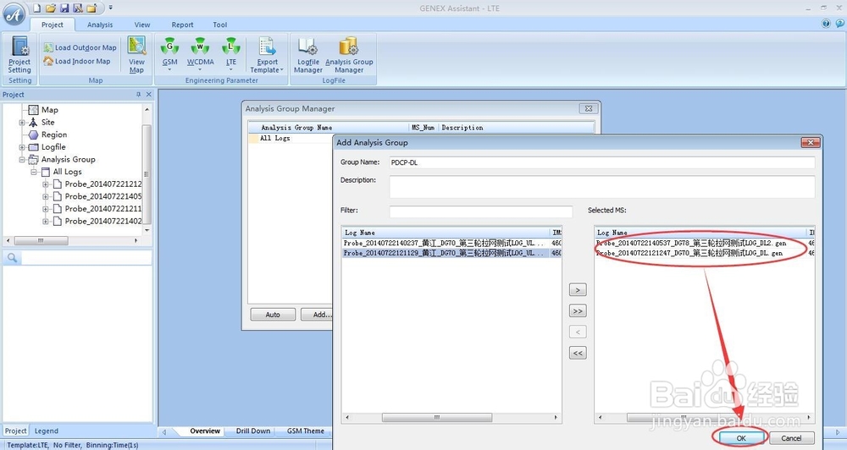Pin the Project panel

coord(138,95)
